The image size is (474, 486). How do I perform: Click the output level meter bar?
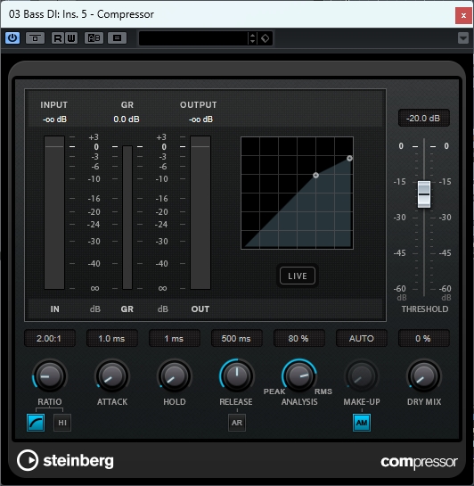200,212
